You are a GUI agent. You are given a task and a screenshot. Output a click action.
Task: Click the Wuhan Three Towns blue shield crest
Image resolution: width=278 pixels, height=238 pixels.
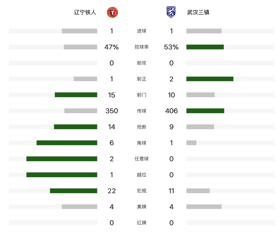tap(171, 12)
